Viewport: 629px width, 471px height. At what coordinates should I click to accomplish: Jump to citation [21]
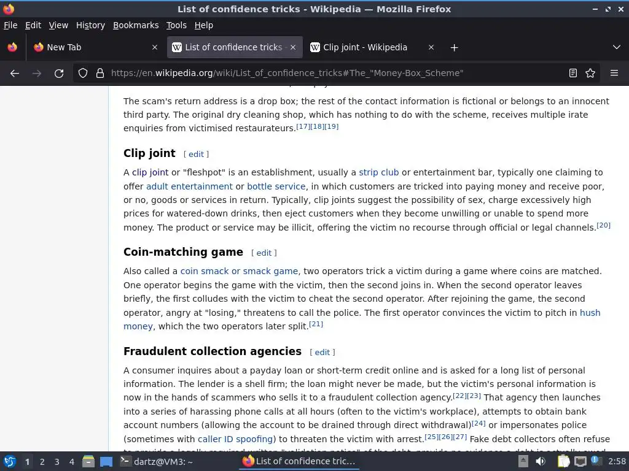316,324
